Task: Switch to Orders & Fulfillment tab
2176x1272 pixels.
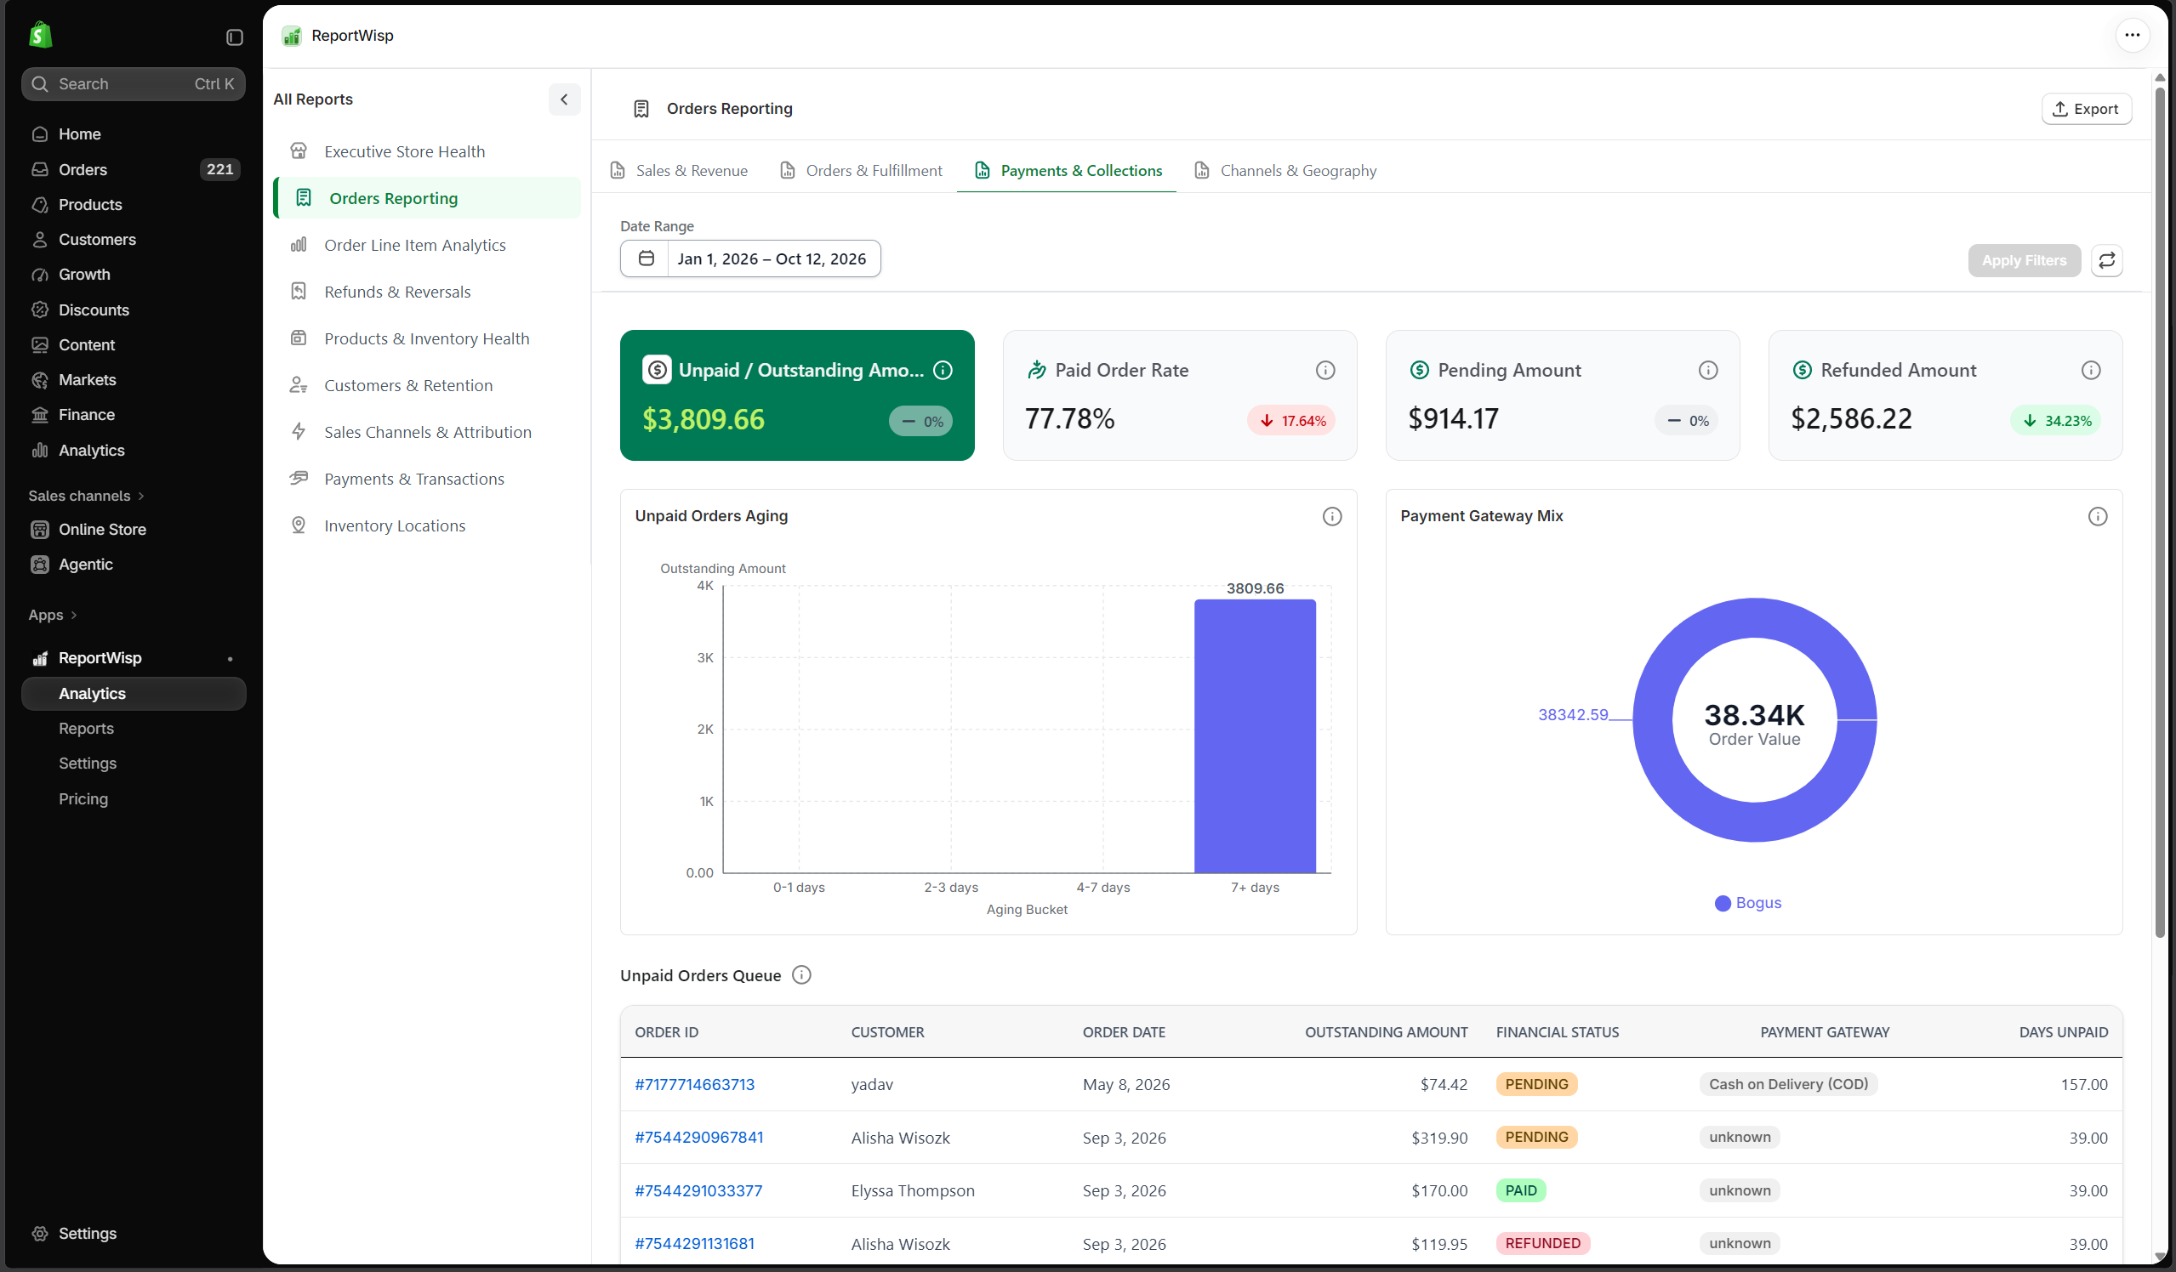Action: coord(861,171)
